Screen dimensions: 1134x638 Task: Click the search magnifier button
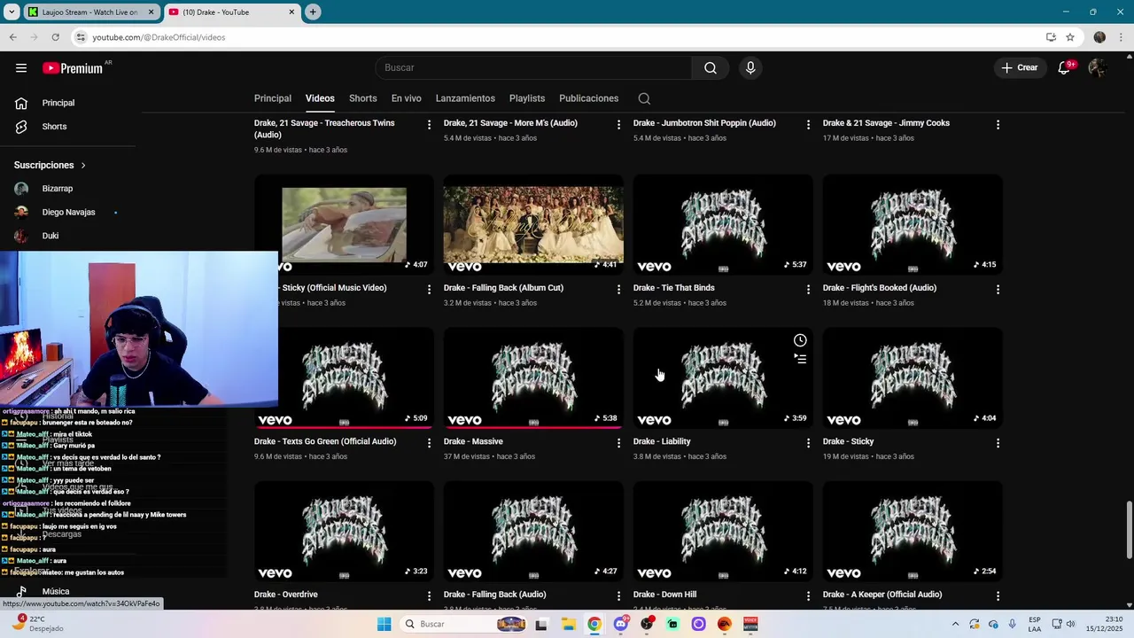coord(711,68)
